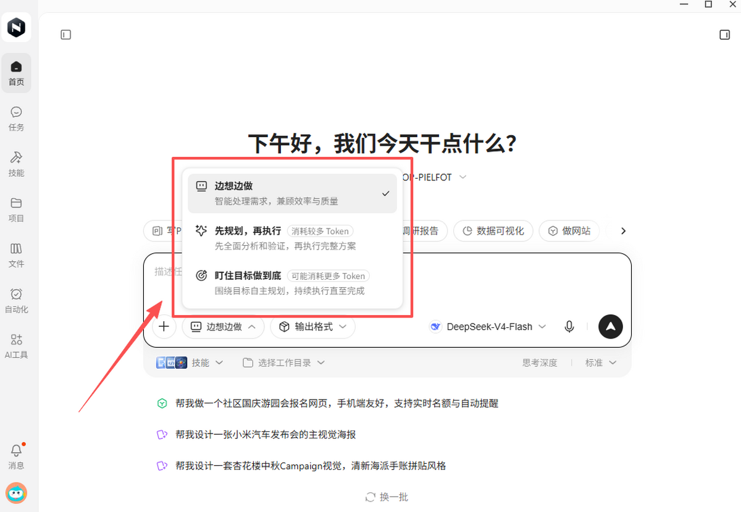Click the 输出格式 cube icon

(x=284, y=327)
